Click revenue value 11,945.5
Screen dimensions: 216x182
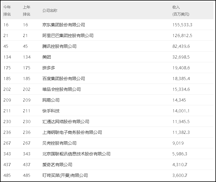point(181,121)
